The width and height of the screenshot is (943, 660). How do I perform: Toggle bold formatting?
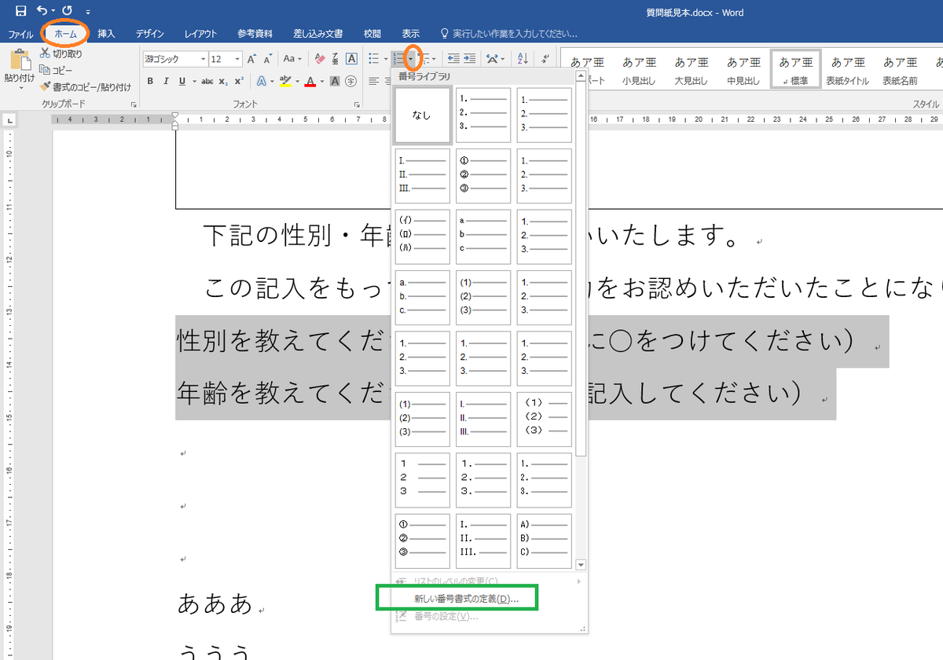(x=151, y=81)
